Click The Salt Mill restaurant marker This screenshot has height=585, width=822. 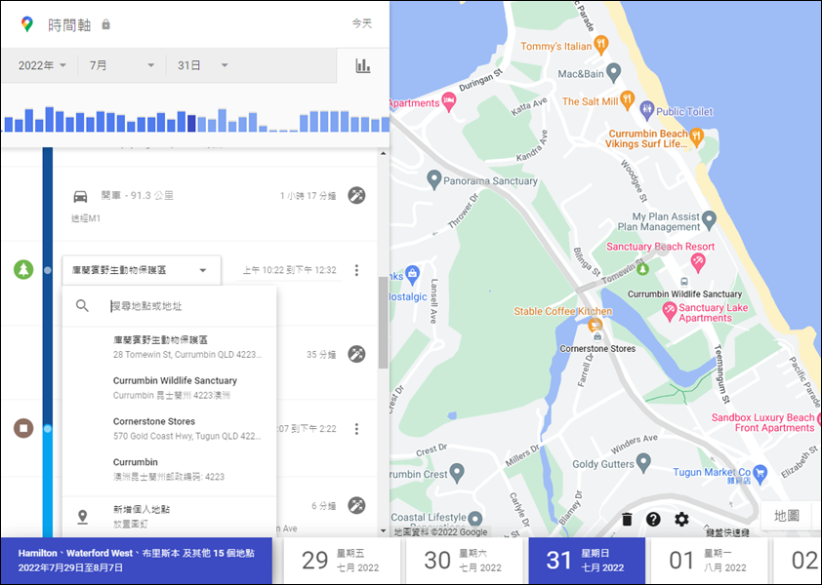tap(627, 99)
